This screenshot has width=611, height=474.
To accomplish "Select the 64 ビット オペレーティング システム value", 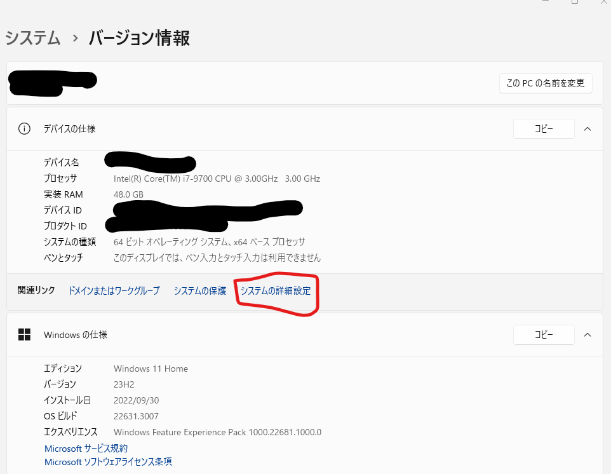I will (209, 241).
